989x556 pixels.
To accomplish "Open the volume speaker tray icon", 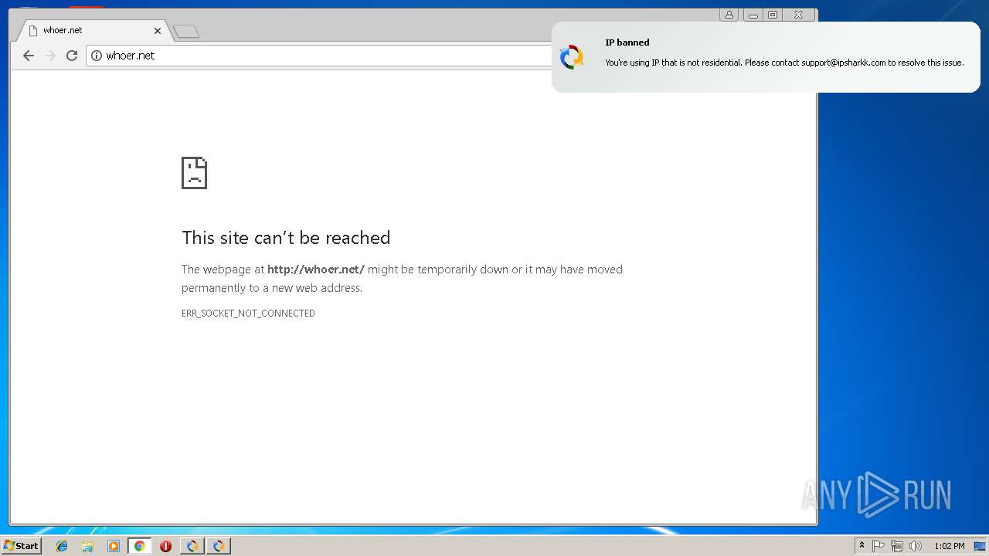I will click(x=916, y=546).
